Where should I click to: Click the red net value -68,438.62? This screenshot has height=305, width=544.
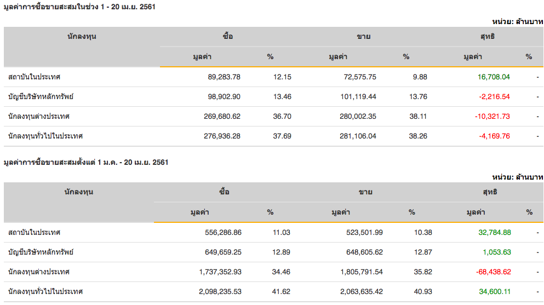[493, 272]
